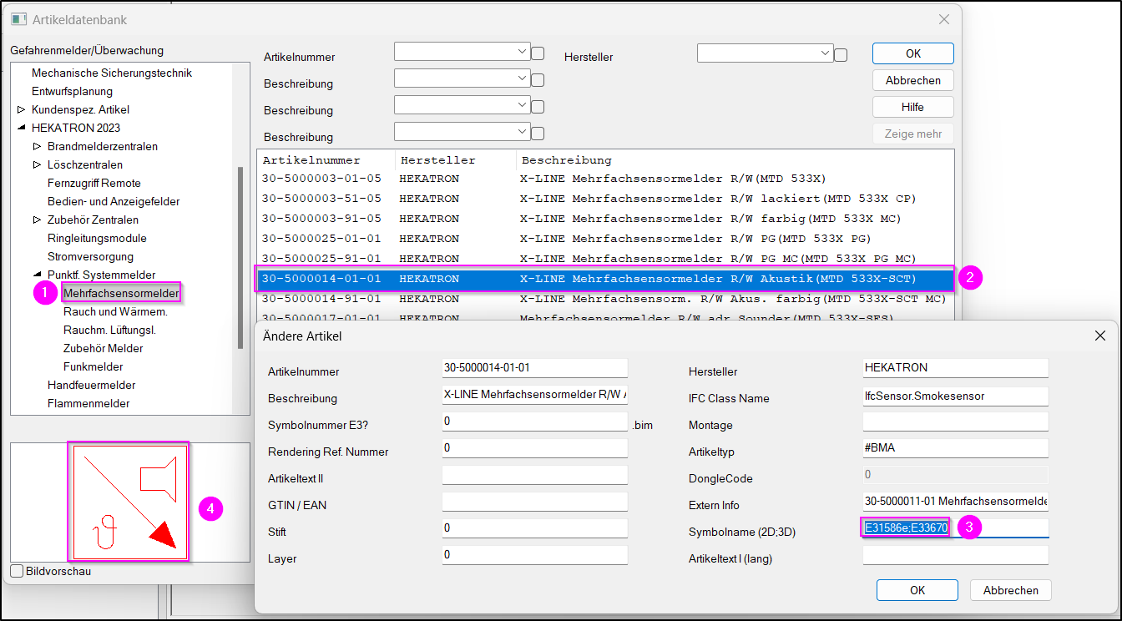Image resolution: width=1122 pixels, height=621 pixels.
Task: Tick checkbox beside first Beschreibung filter
Action: point(538,80)
